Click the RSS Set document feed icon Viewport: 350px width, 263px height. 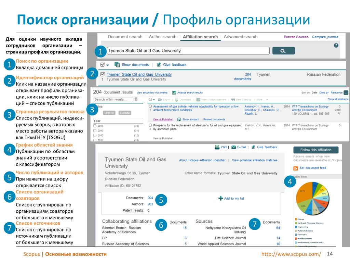[296, 168]
